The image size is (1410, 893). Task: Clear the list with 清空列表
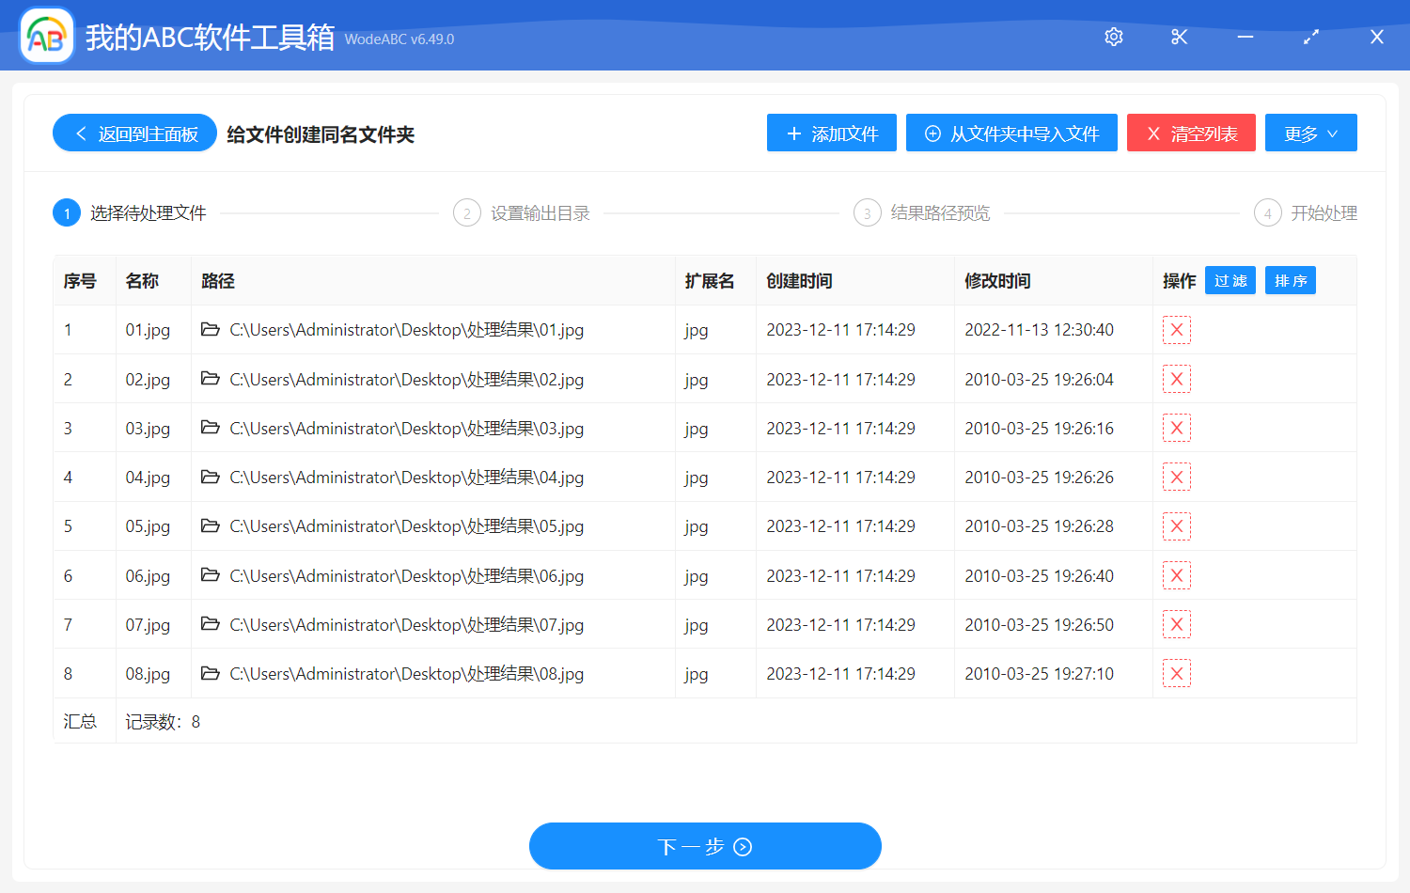pos(1191,133)
